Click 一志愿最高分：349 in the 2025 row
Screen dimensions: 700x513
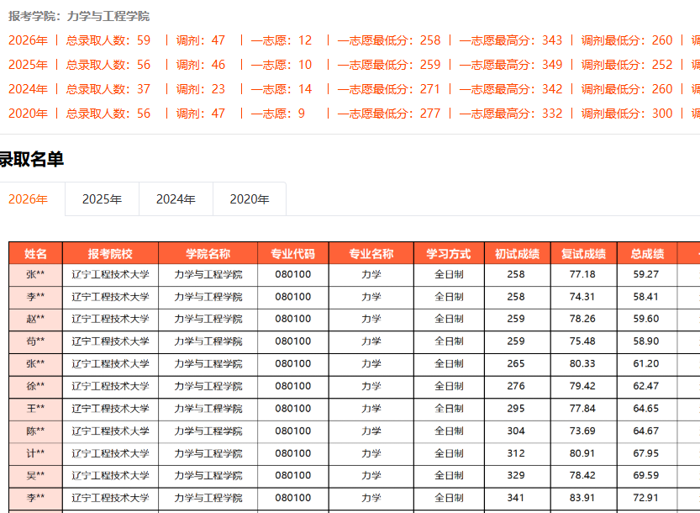(x=511, y=65)
